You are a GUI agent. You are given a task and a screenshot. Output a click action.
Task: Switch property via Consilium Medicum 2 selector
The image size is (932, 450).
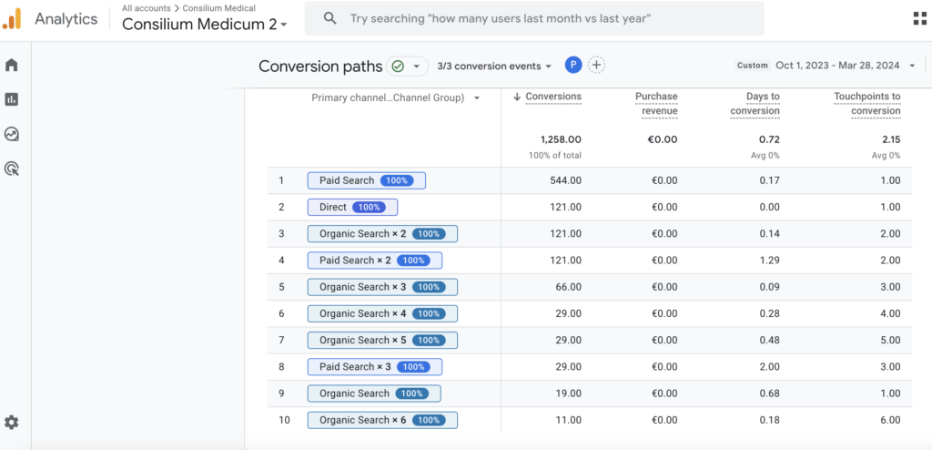coord(205,25)
